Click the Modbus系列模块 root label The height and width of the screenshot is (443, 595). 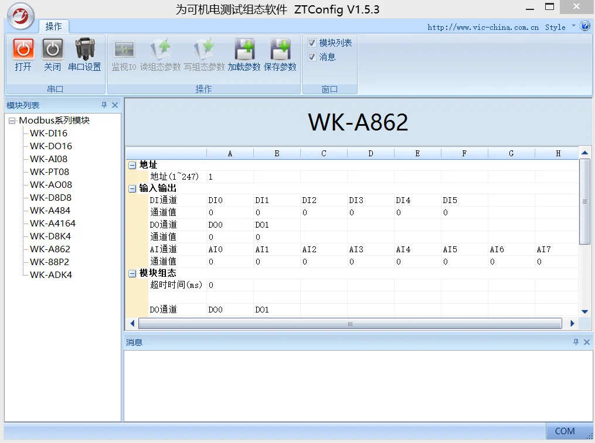(55, 121)
